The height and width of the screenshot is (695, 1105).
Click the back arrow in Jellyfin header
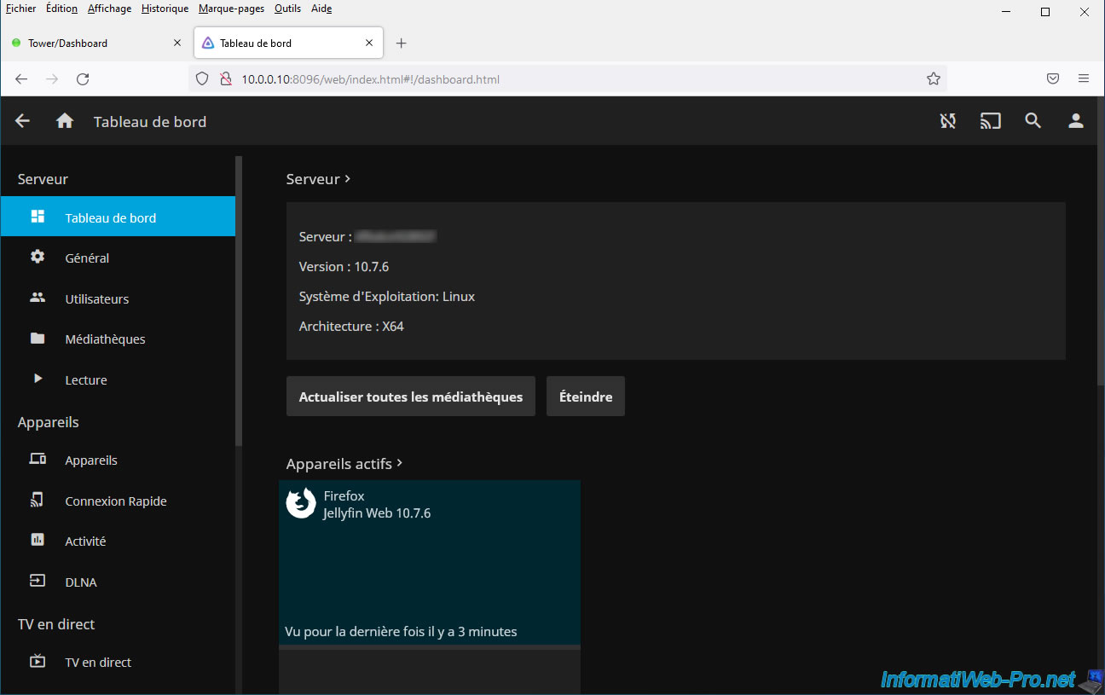pyautogui.click(x=23, y=121)
